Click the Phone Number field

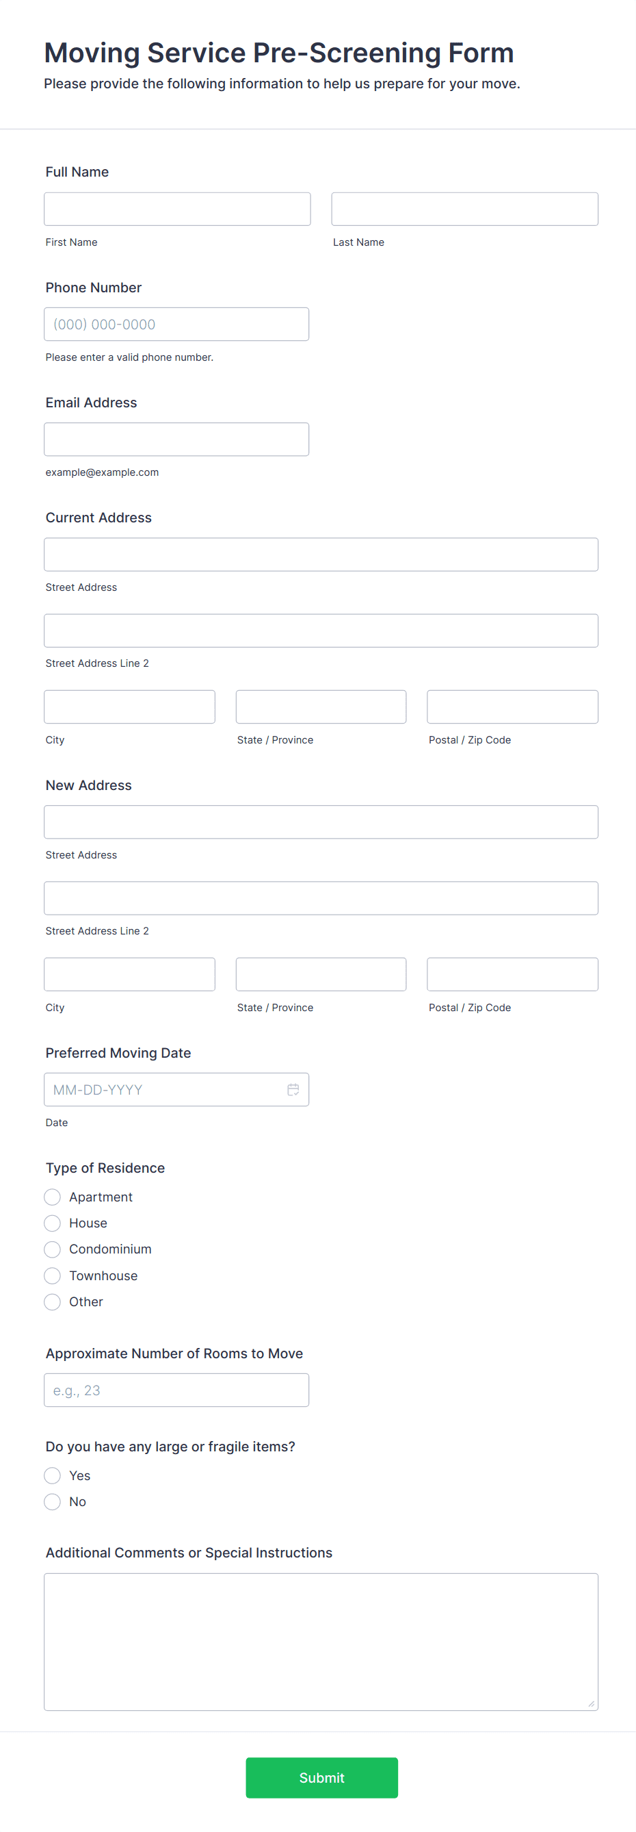(x=176, y=325)
